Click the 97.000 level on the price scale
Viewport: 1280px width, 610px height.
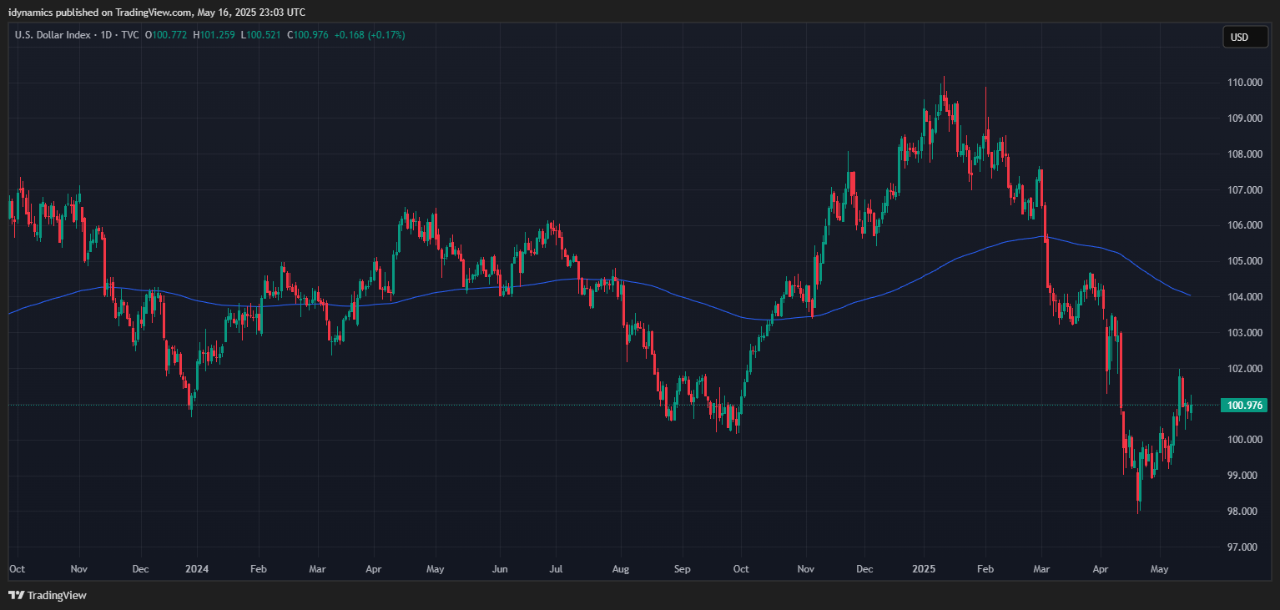1242,547
